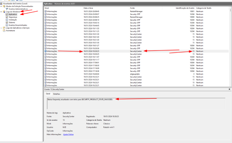Click the Aplicativo log icon in tree
This screenshot has height=143, width=232.
coord(7,14)
